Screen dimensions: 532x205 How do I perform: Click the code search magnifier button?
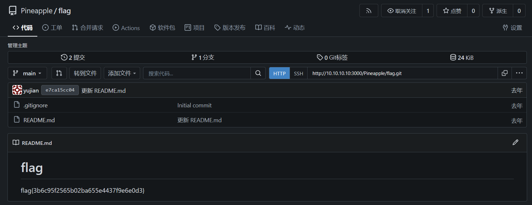click(x=258, y=73)
